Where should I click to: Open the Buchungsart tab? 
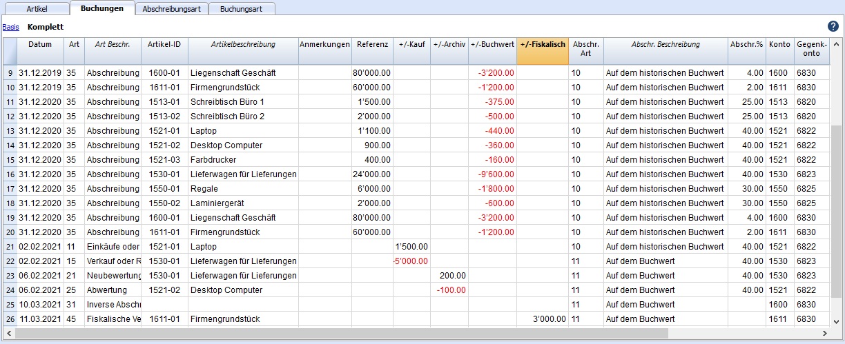[242, 9]
